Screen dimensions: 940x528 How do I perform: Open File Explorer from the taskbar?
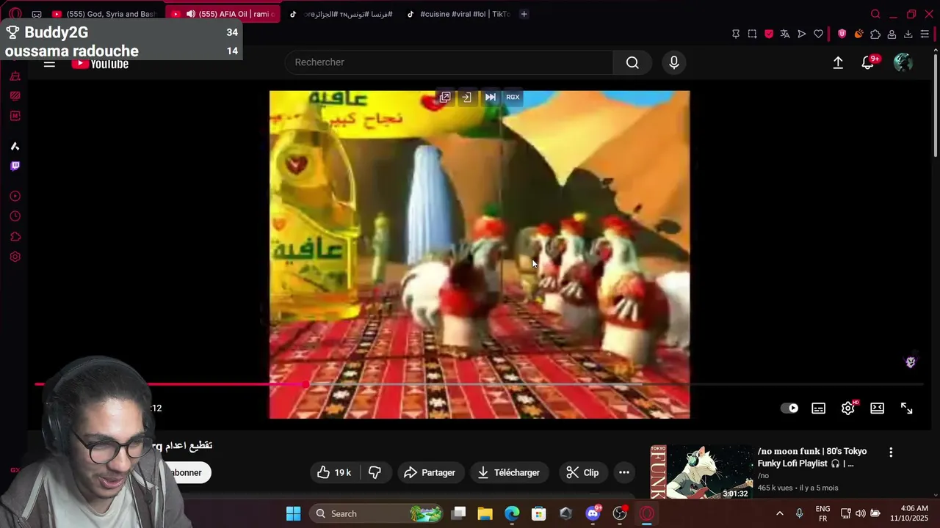click(485, 513)
